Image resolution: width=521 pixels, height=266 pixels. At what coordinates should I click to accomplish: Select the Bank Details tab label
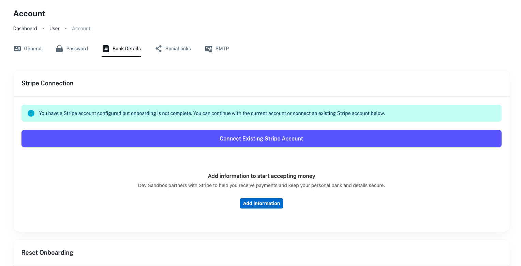(x=126, y=49)
